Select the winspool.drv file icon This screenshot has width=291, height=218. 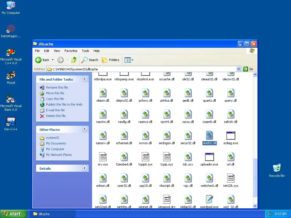(167, 199)
